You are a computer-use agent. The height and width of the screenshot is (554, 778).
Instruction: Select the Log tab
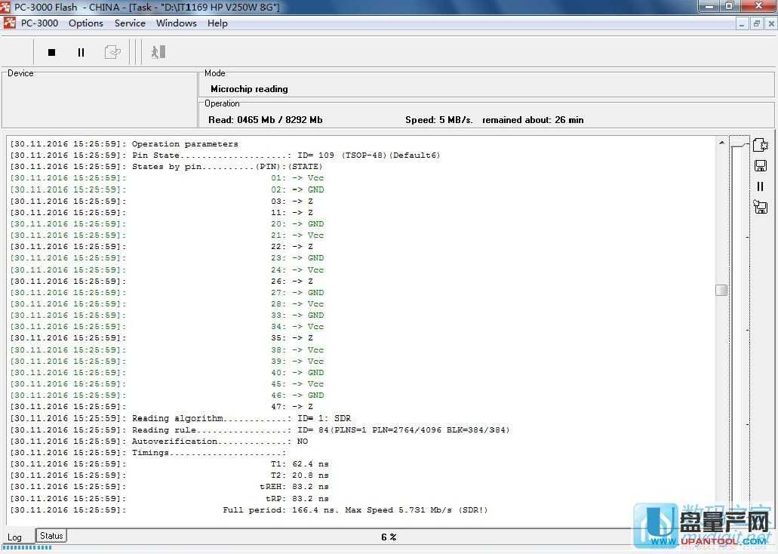(14, 537)
